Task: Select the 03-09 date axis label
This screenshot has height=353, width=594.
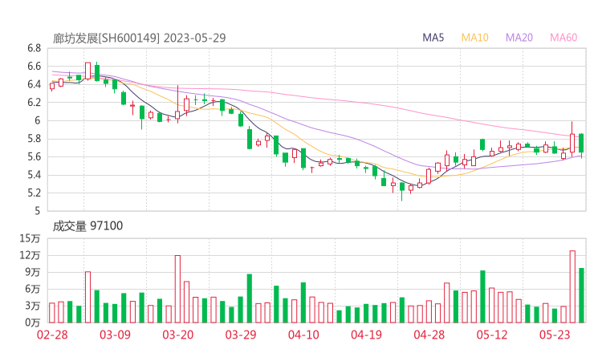Action: coord(115,335)
